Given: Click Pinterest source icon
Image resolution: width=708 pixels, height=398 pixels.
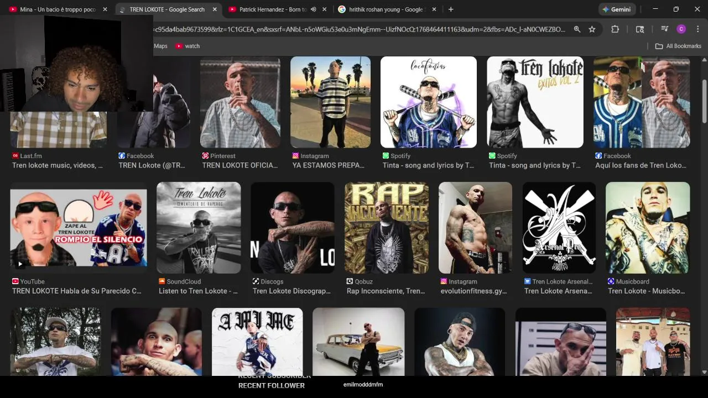Looking at the screenshot, I should (x=205, y=156).
